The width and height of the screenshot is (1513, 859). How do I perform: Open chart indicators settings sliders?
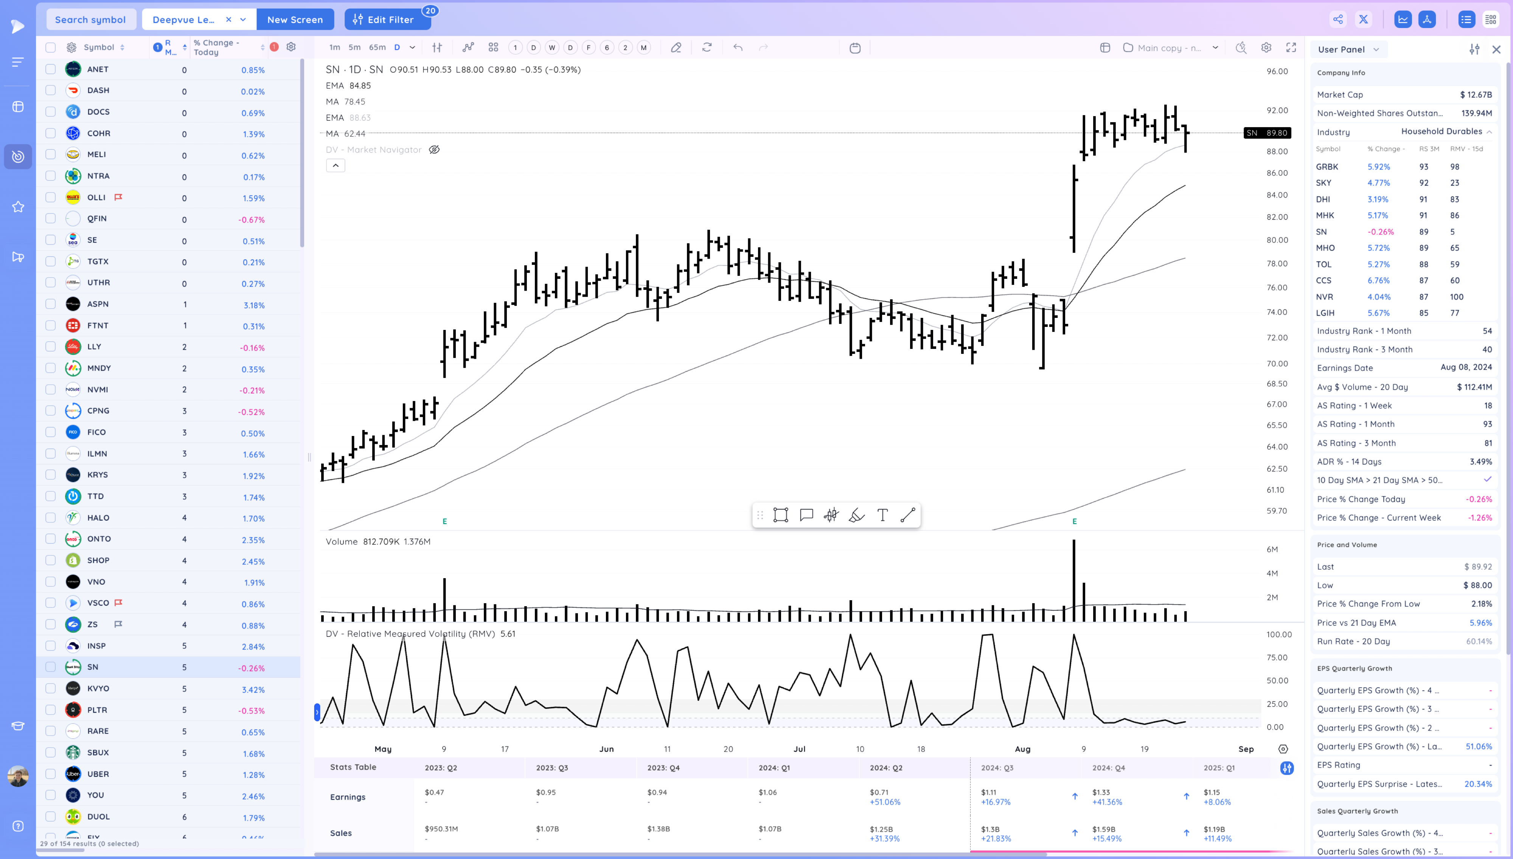coord(437,47)
